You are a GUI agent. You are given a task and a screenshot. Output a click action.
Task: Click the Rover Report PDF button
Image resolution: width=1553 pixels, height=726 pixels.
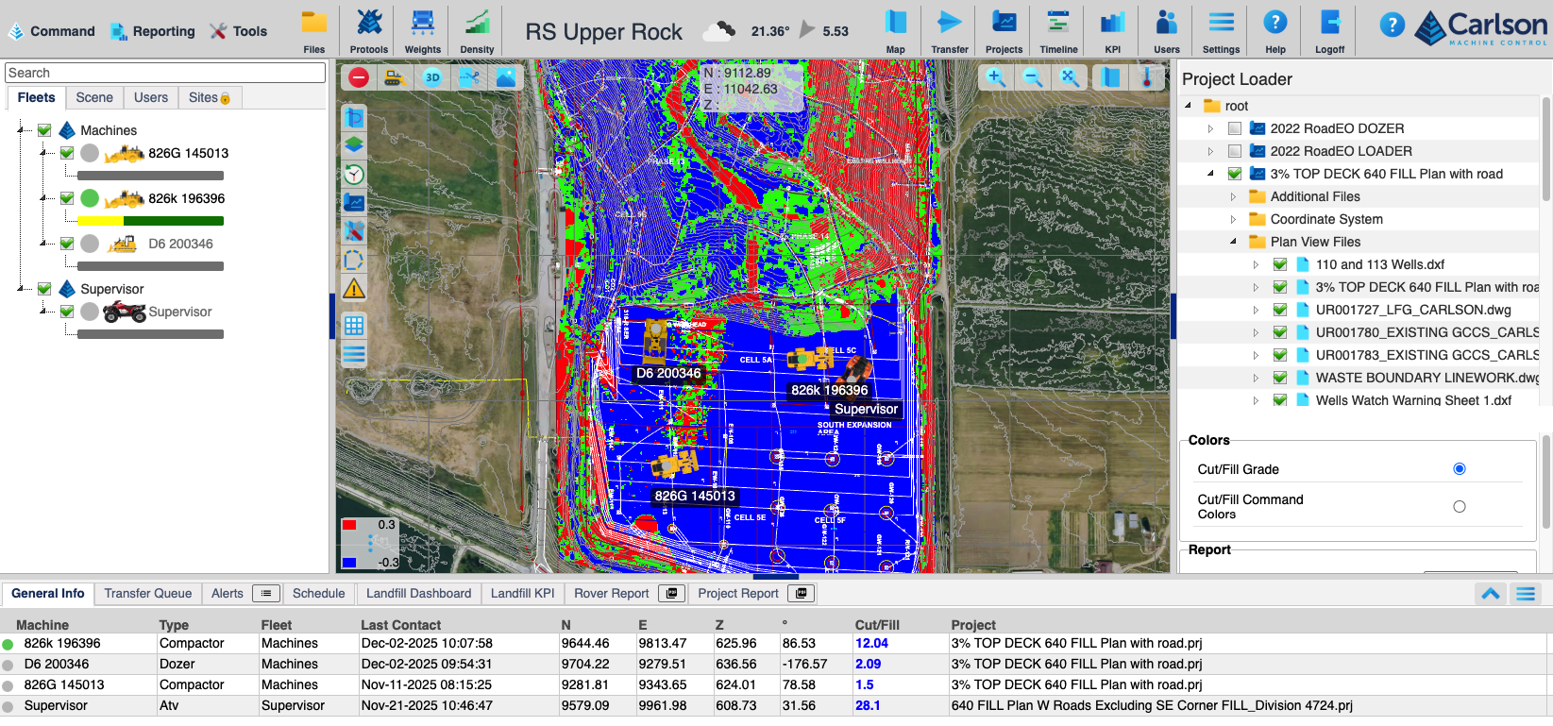click(x=671, y=593)
